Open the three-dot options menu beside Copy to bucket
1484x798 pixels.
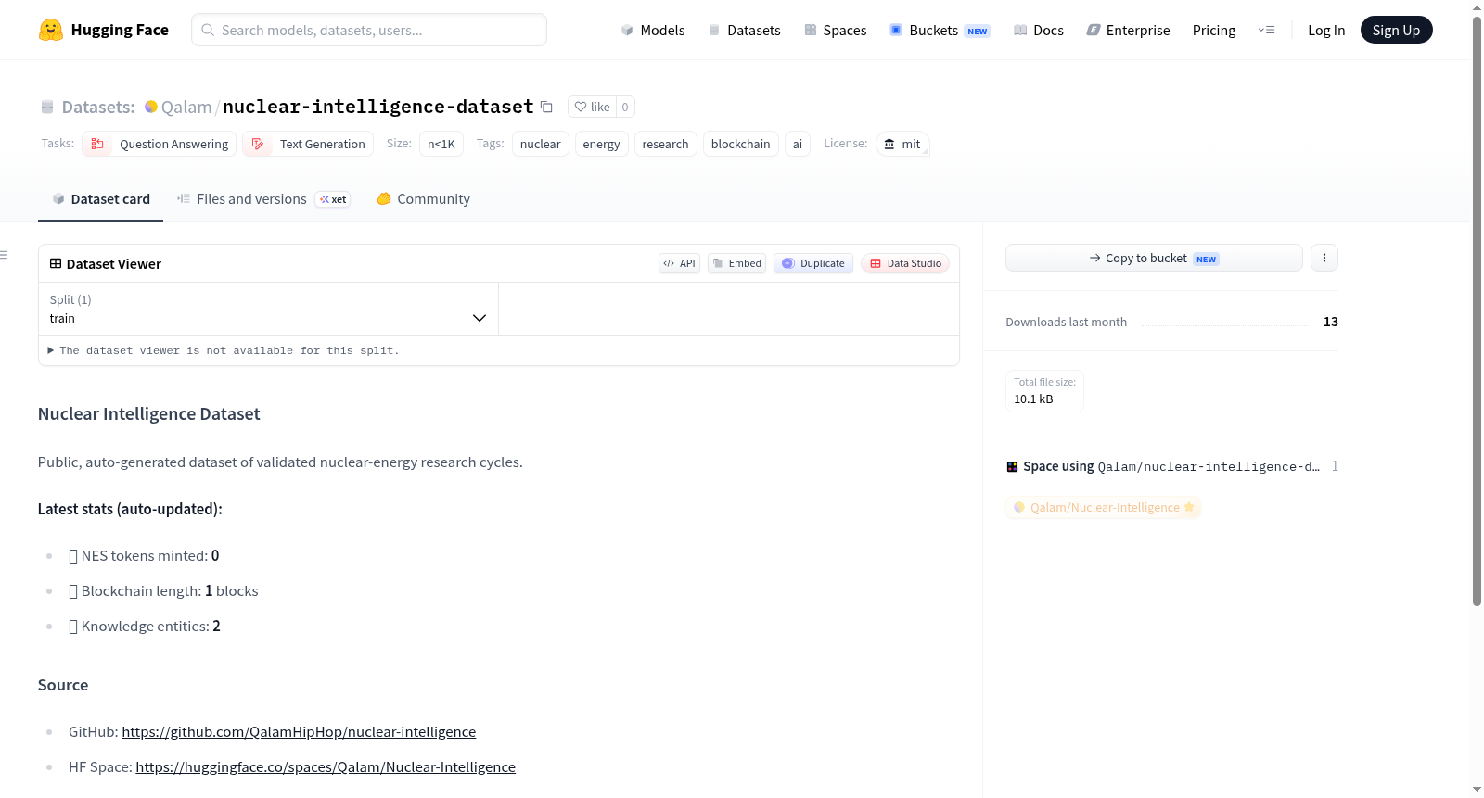[1324, 258]
